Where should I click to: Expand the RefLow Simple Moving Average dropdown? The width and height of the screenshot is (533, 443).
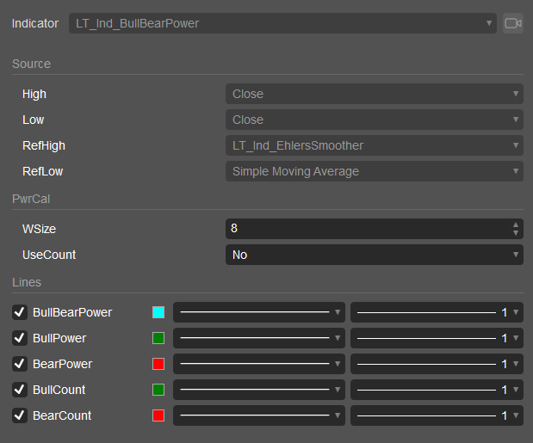pyautogui.click(x=375, y=171)
